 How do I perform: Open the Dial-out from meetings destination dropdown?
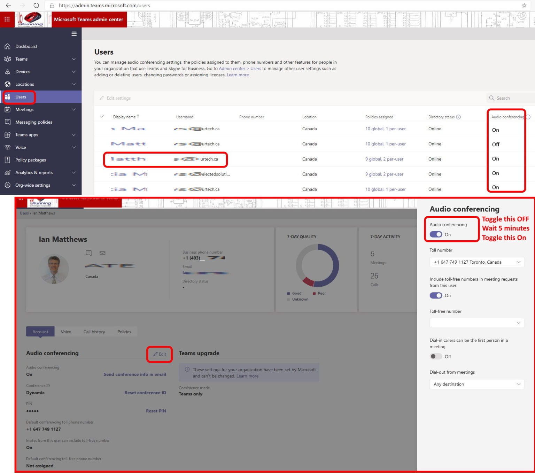476,384
